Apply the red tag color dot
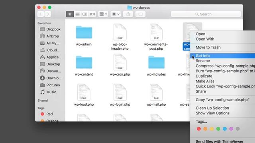The height and width of the screenshot is (143, 255). pos(199,129)
